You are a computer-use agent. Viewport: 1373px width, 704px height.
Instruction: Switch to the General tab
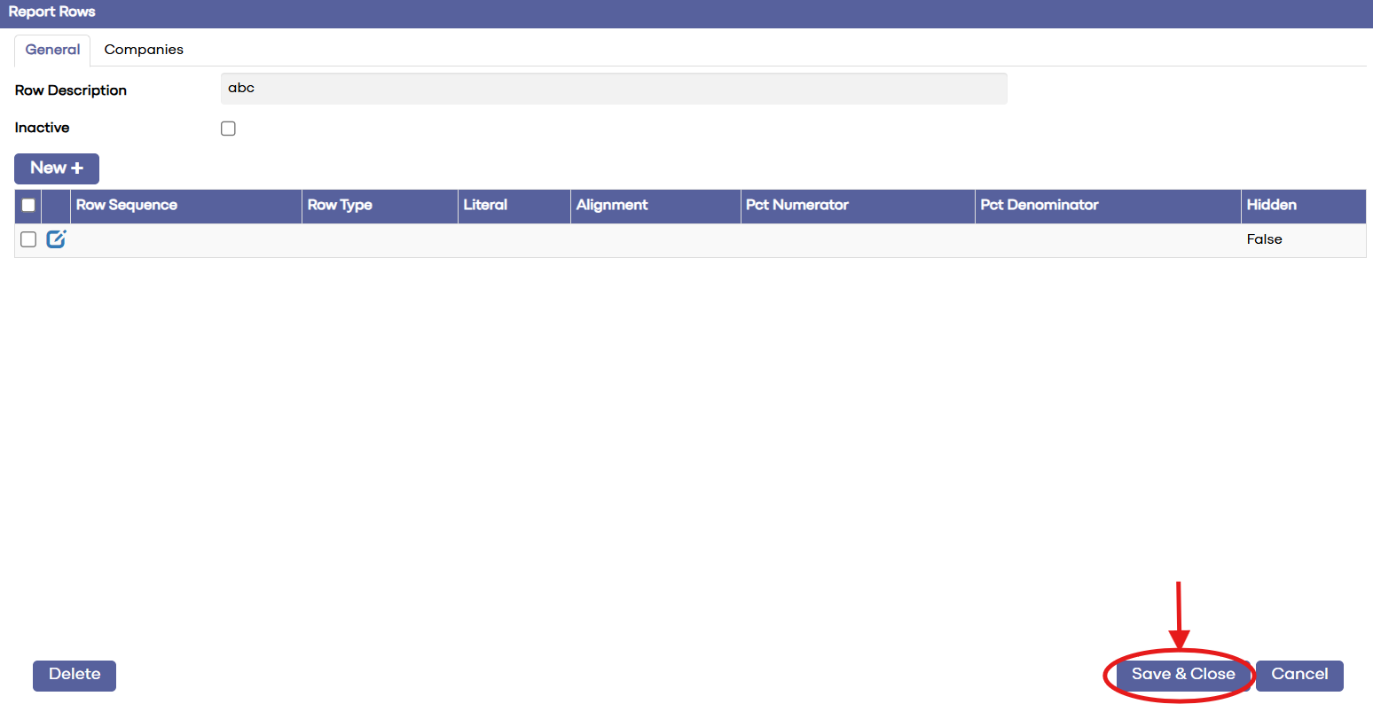pyautogui.click(x=52, y=50)
